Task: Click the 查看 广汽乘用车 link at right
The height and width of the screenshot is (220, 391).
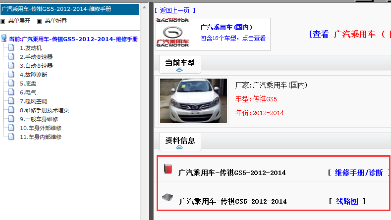Action: coord(350,34)
